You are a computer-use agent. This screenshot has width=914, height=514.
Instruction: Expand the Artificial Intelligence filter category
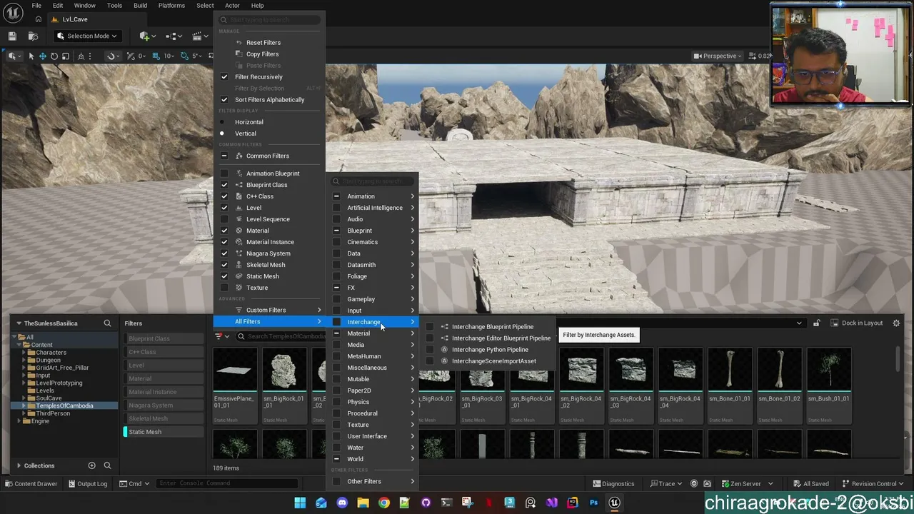coord(373,208)
